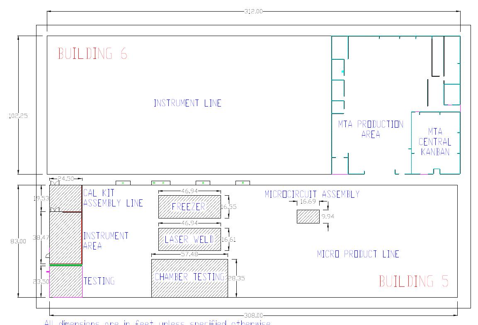Click the BUILDING 5 label

pos(414,281)
